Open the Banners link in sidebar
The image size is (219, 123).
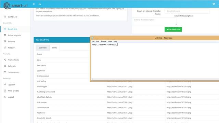11,42
